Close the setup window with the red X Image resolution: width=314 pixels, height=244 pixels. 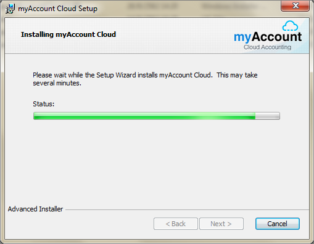pyautogui.click(x=295, y=6)
